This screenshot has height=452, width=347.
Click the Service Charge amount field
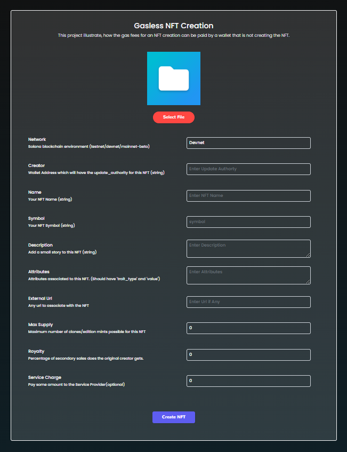pyautogui.click(x=248, y=381)
